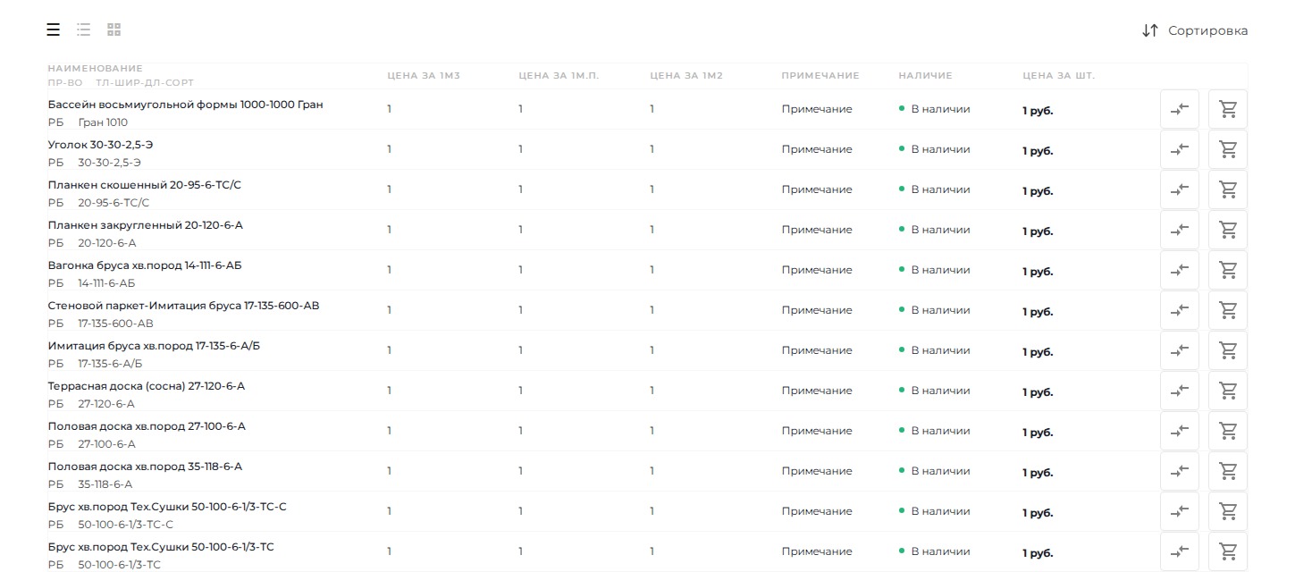Switch to grid tile view icon

pos(114,30)
